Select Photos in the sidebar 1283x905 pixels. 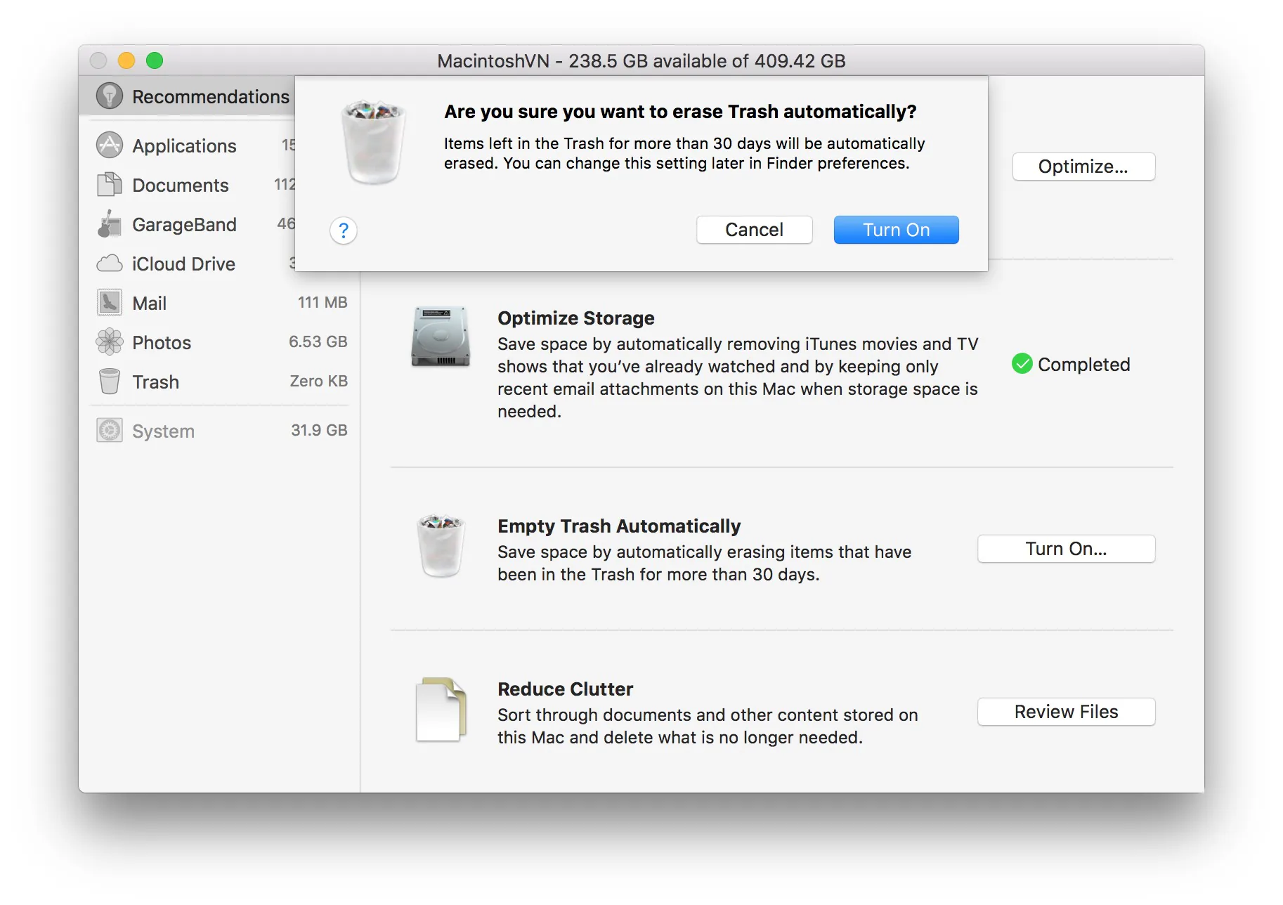[x=219, y=342]
